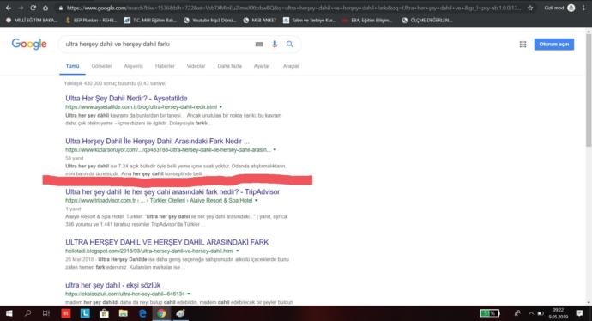Open the taskbar clock showing 09:22
This screenshot has width=592, height=321.
click(x=558, y=313)
